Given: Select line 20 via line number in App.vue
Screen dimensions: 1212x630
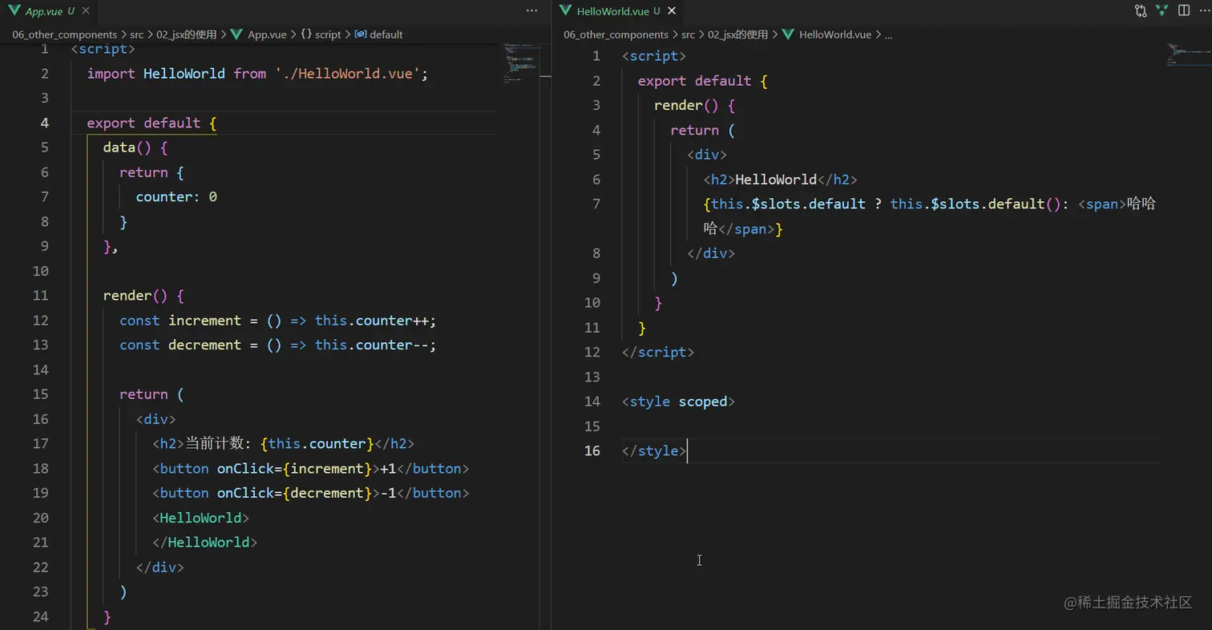Looking at the screenshot, I should 41,518.
